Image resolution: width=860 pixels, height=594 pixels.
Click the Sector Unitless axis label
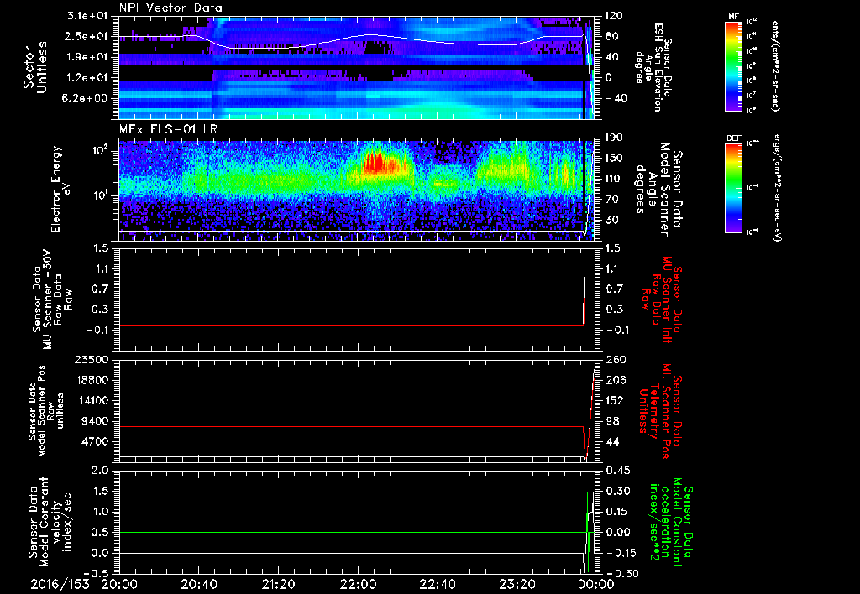click(34, 67)
